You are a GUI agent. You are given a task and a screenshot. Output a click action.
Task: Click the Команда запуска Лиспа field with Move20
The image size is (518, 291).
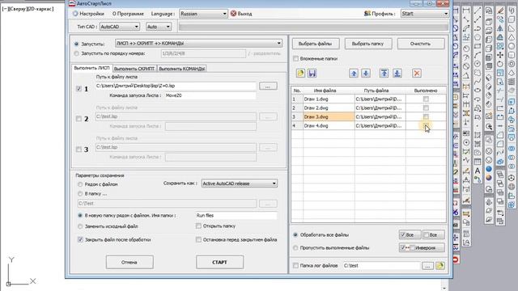tap(210, 95)
